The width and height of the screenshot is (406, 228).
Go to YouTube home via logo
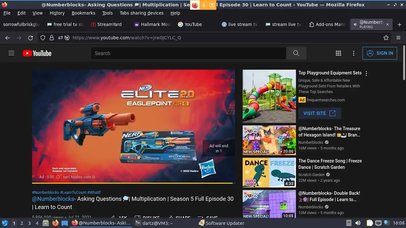point(37,53)
